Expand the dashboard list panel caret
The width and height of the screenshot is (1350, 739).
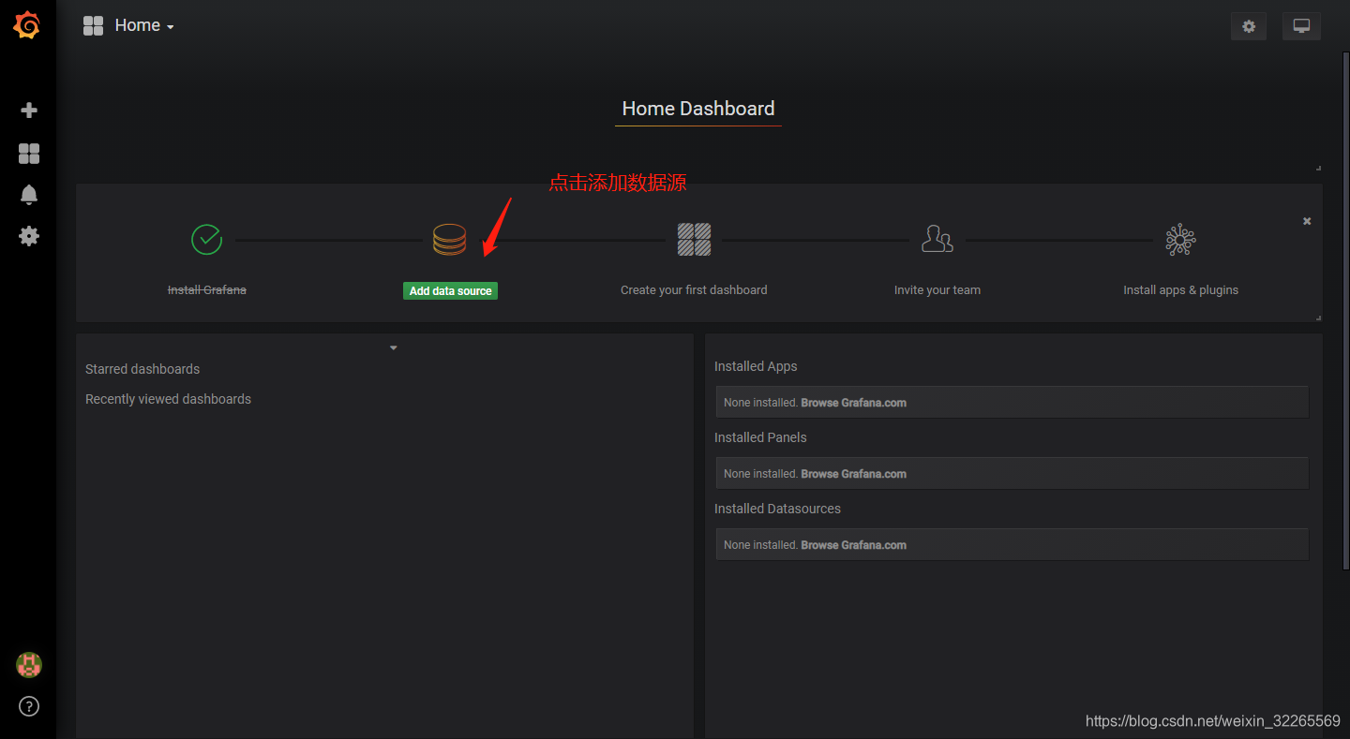tap(394, 347)
